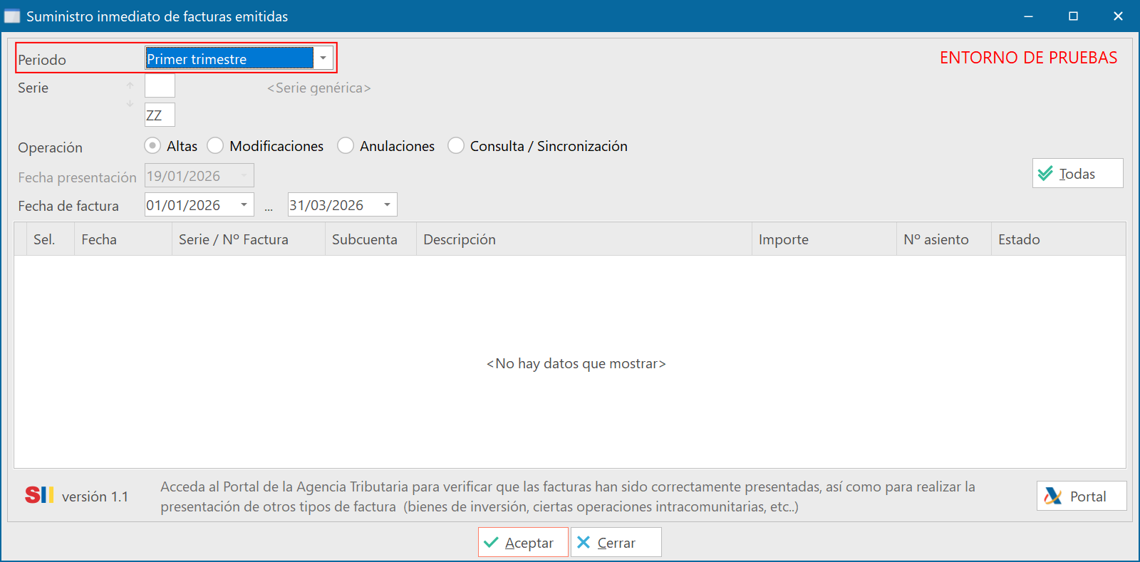
Task: Select all invoices with Todas button
Action: [x=1077, y=174]
